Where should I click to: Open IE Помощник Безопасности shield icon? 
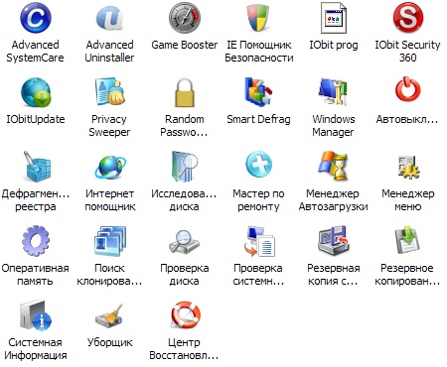click(258, 18)
